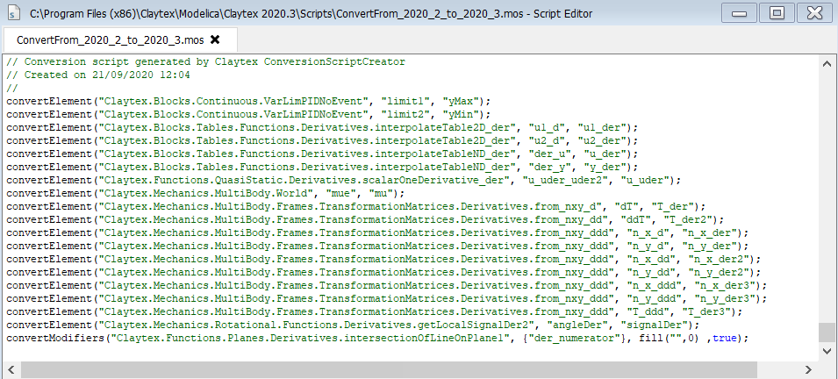Click the line with "der_y", "y_der"
Screen dimensions: 838x379
tap(322, 167)
